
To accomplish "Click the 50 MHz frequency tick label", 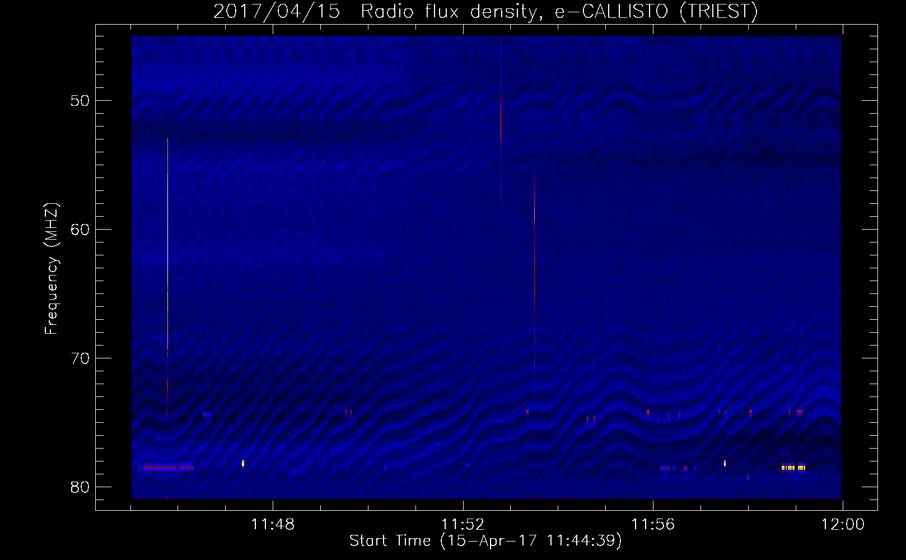I will coord(80,101).
